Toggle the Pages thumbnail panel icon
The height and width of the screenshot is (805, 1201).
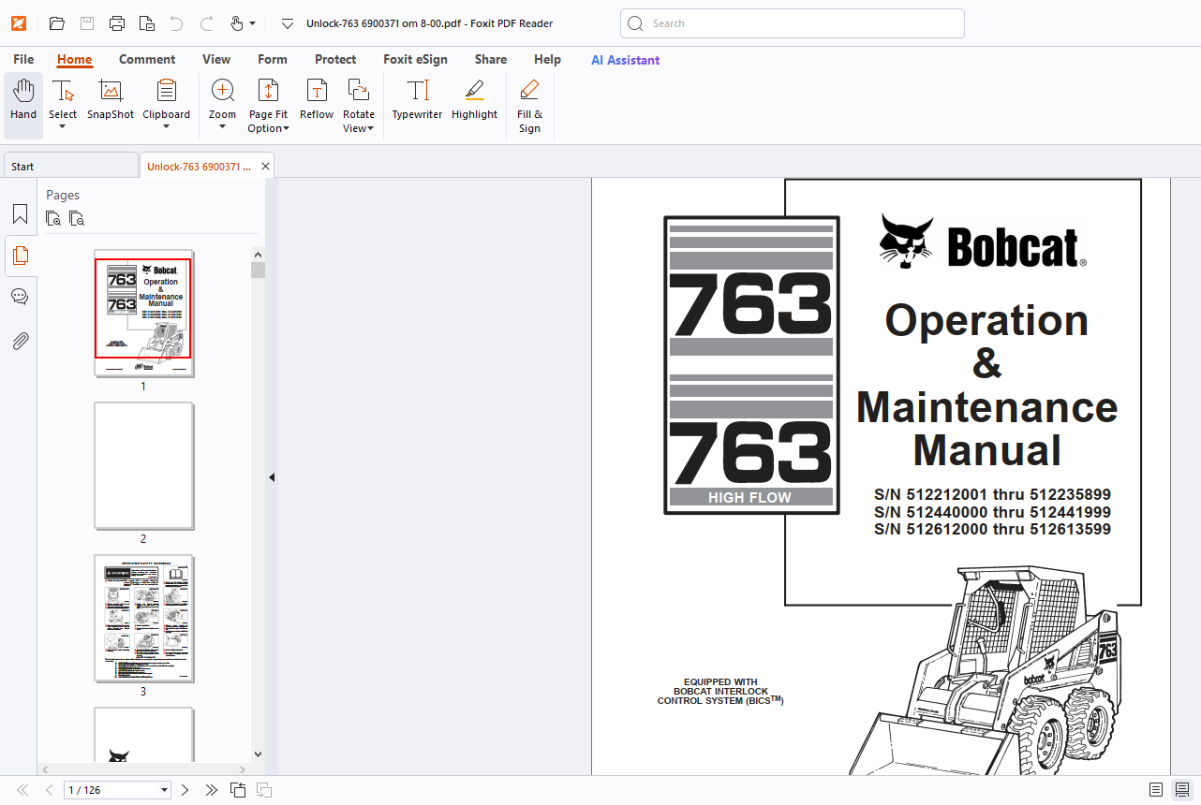pyautogui.click(x=20, y=256)
